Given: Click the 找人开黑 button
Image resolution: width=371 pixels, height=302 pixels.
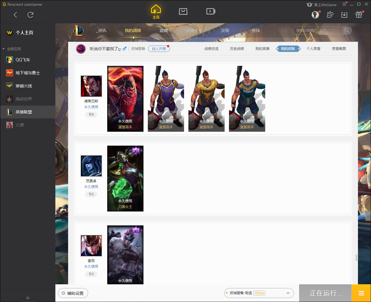Looking at the screenshot, I should [x=159, y=49].
